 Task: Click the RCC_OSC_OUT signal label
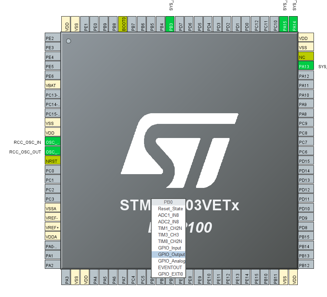point(25,151)
